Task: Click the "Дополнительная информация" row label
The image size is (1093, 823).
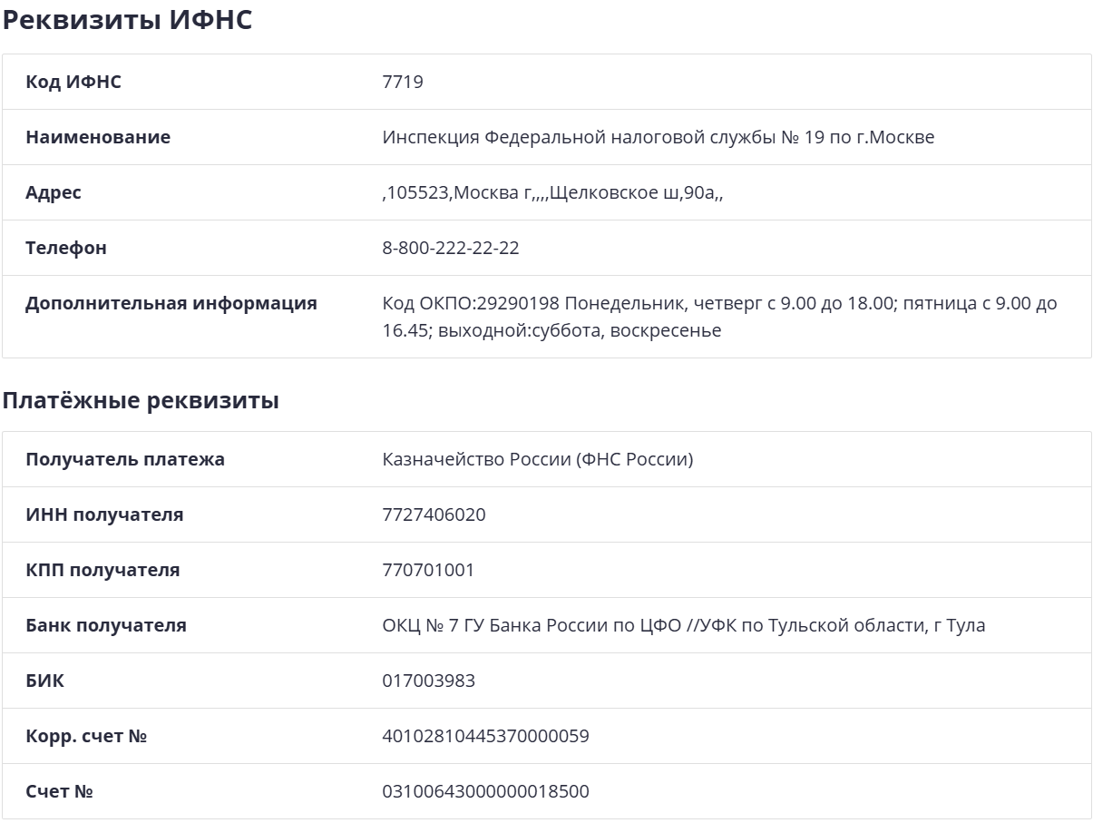Action: click(x=171, y=304)
